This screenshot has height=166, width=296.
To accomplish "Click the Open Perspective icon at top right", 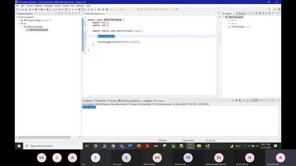I will click(275, 9).
